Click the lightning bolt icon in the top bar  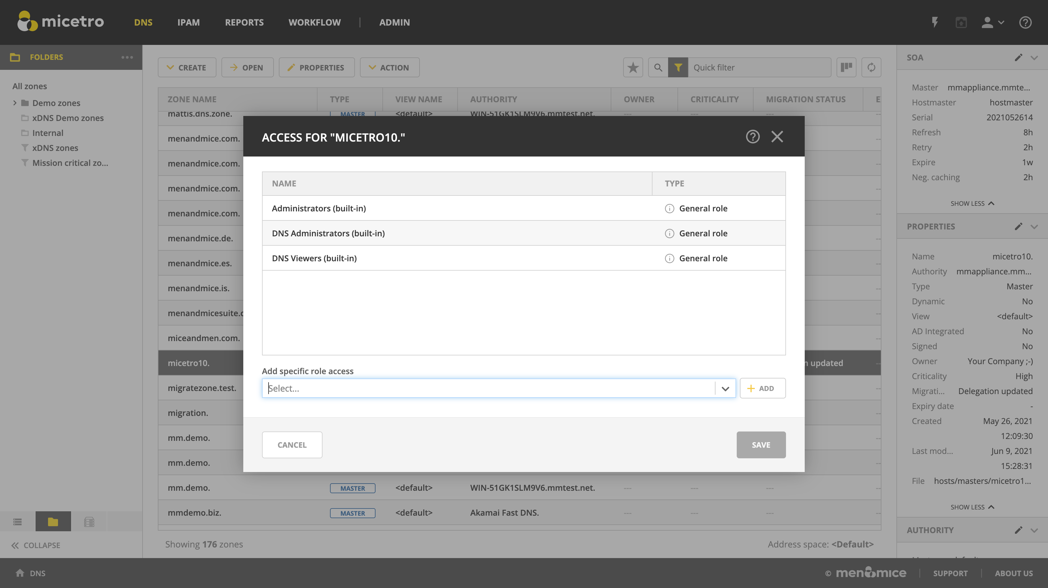point(935,22)
